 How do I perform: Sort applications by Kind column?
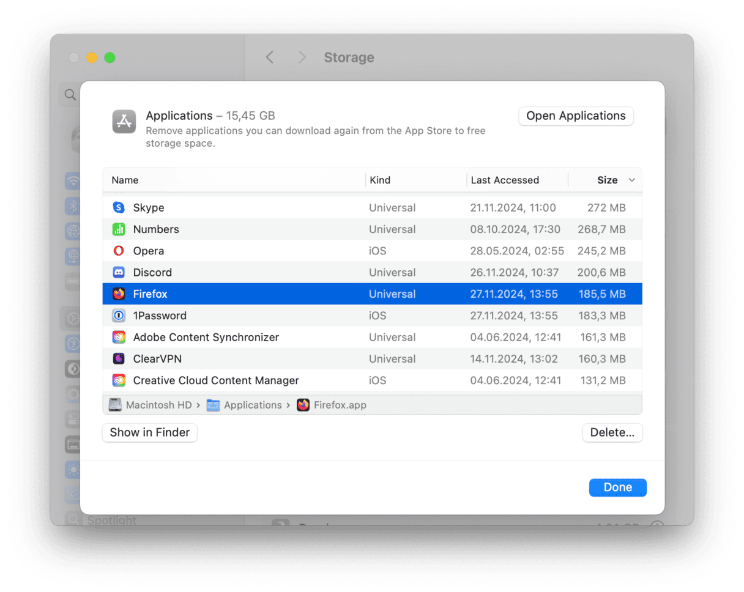pos(380,180)
